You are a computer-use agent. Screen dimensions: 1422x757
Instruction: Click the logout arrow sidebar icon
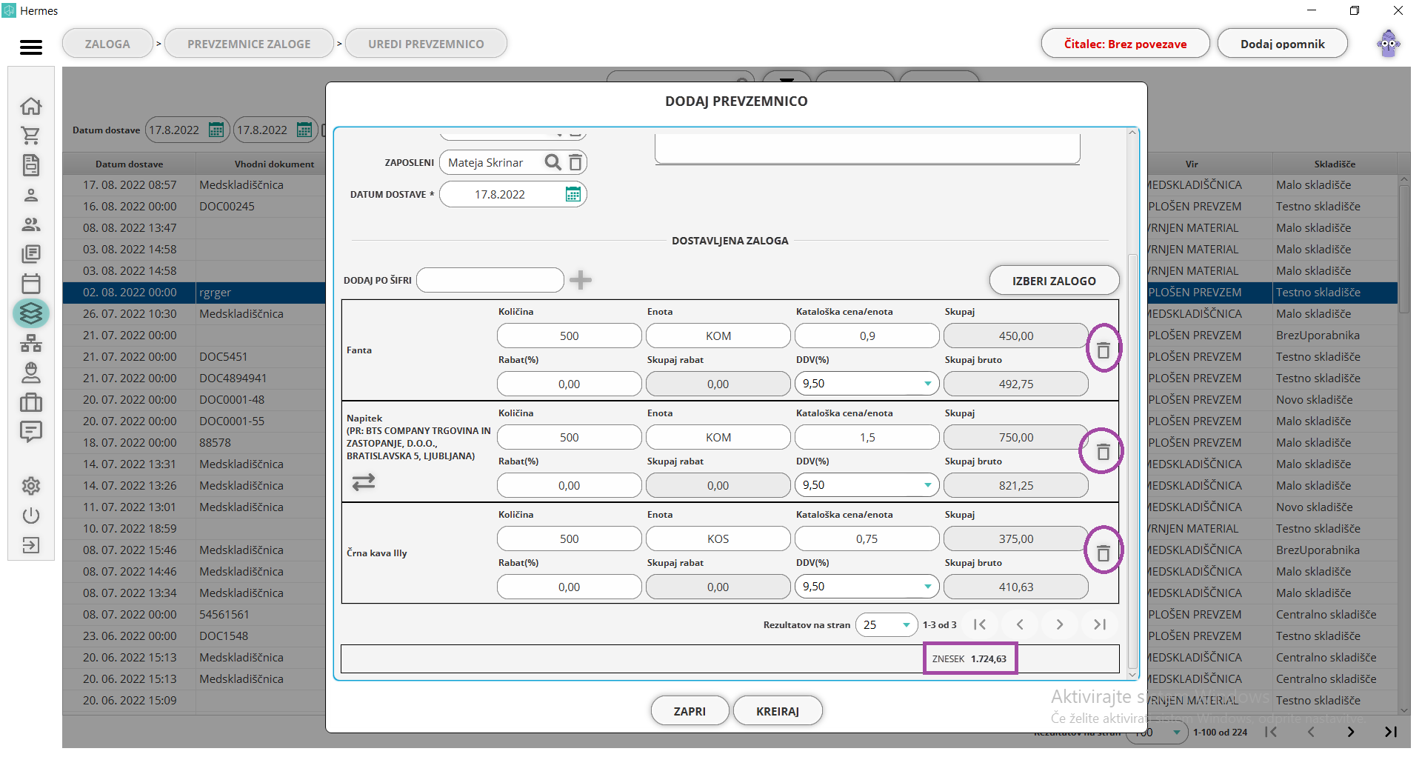pos(31,545)
